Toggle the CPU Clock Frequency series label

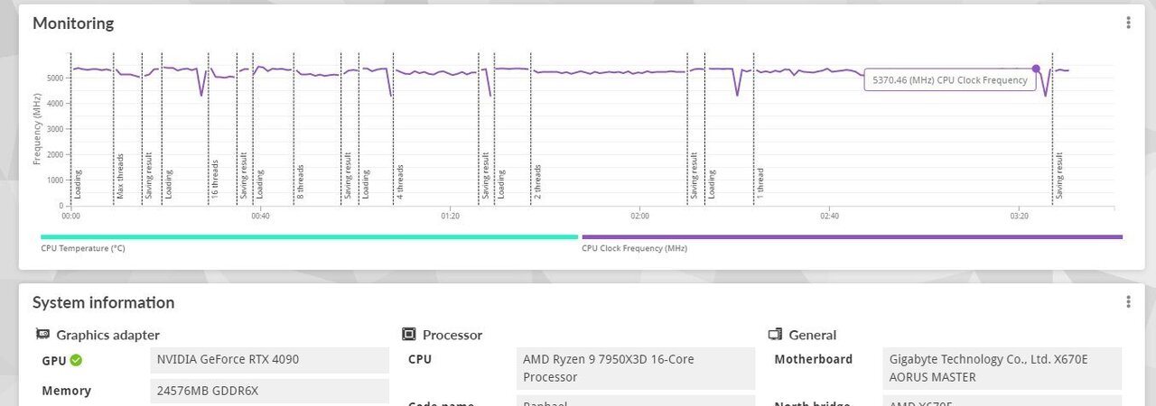pyautogui.click(x=634, y=248)
